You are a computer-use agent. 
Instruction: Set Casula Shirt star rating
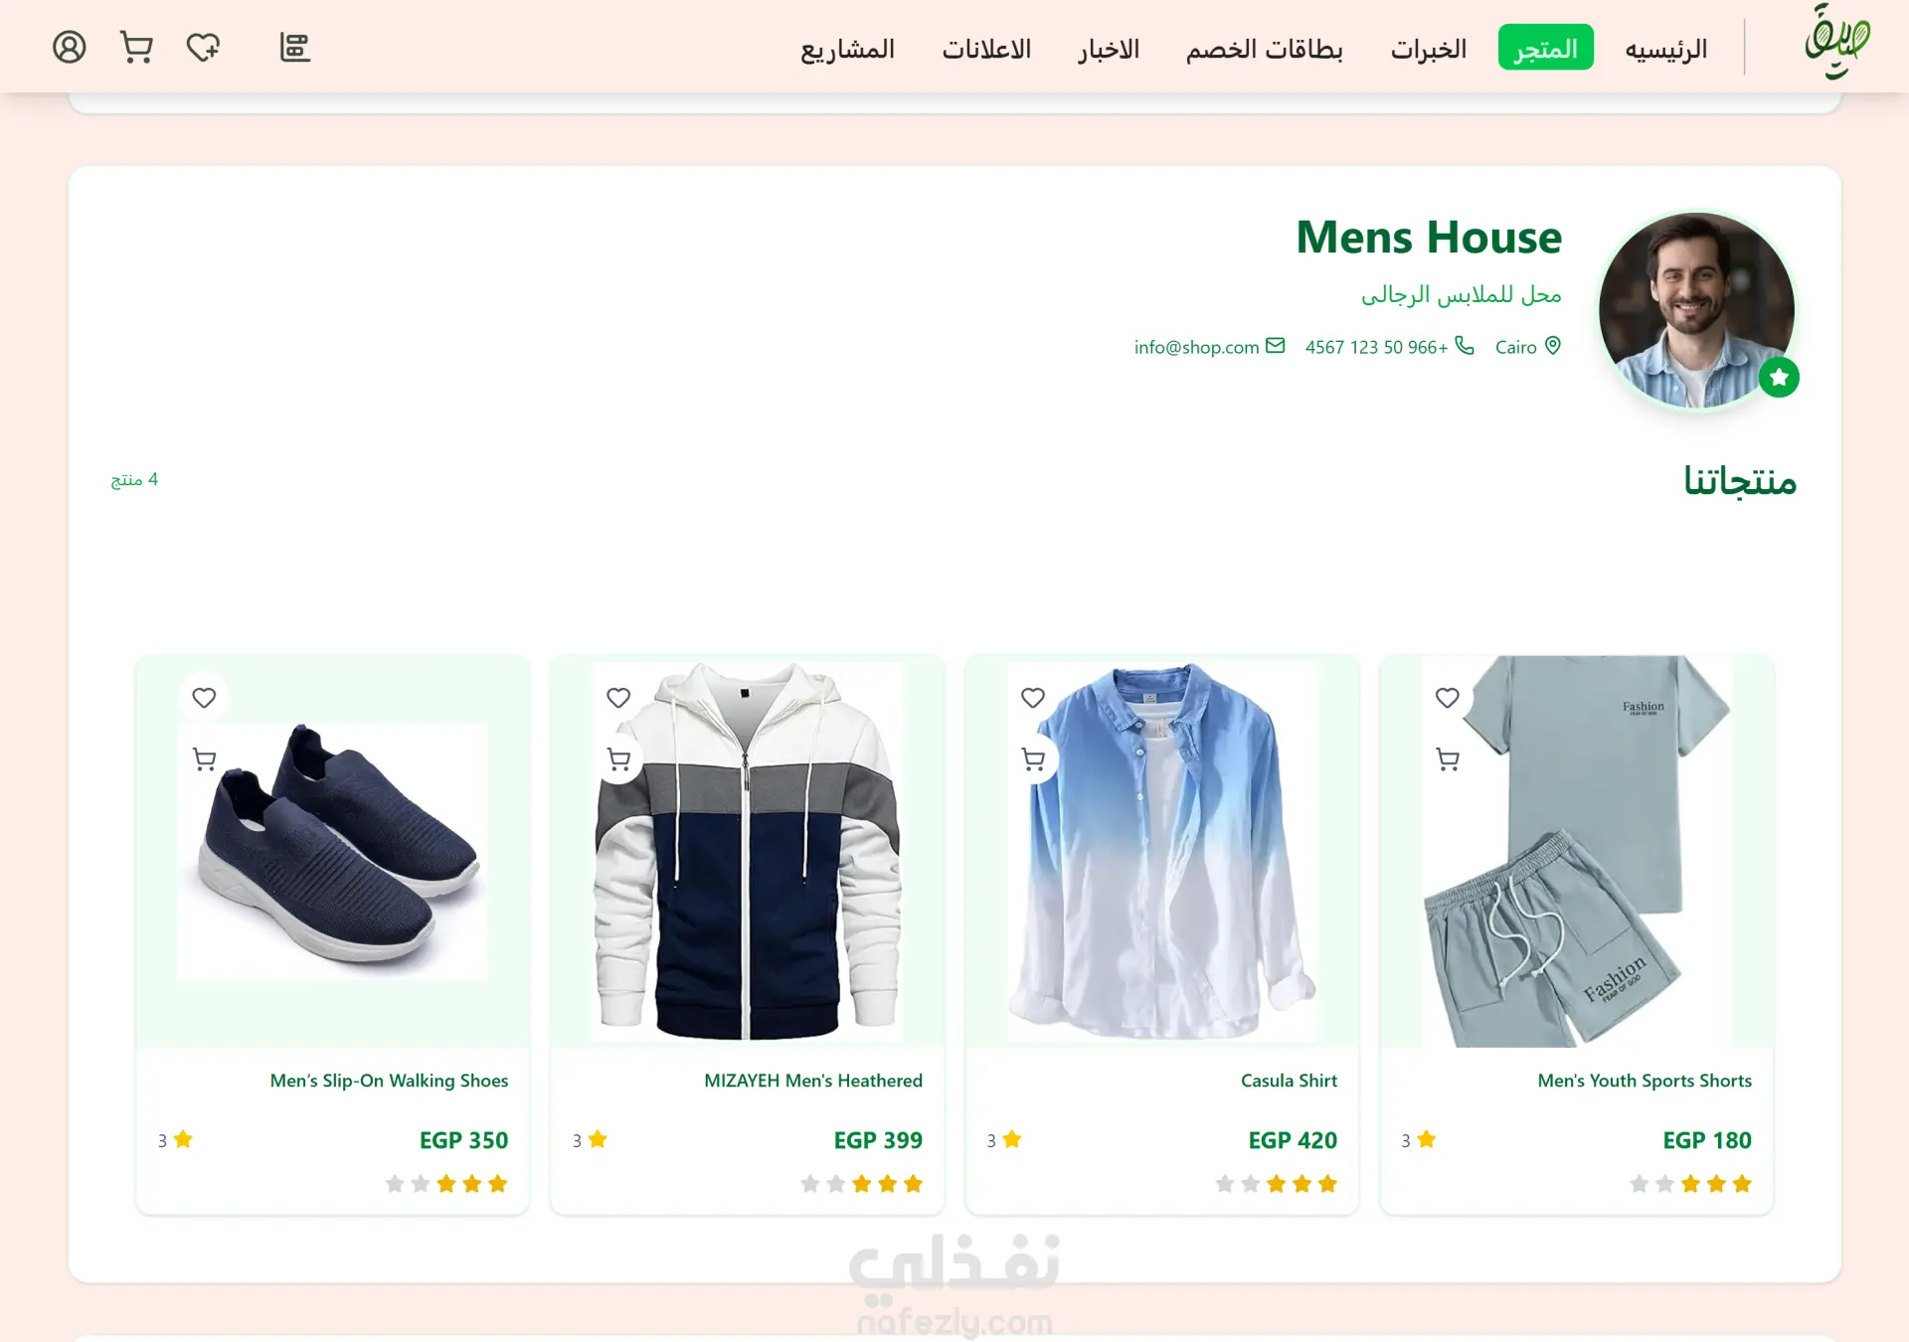(1276, 1184)
